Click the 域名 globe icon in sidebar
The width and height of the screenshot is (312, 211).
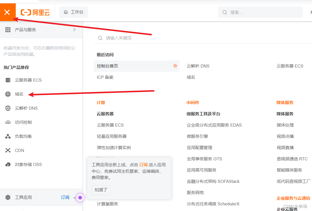coord(8,94)
